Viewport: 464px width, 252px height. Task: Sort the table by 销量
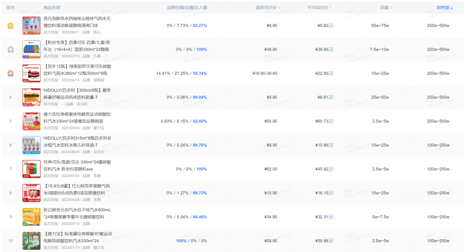(x=386, y=8)
